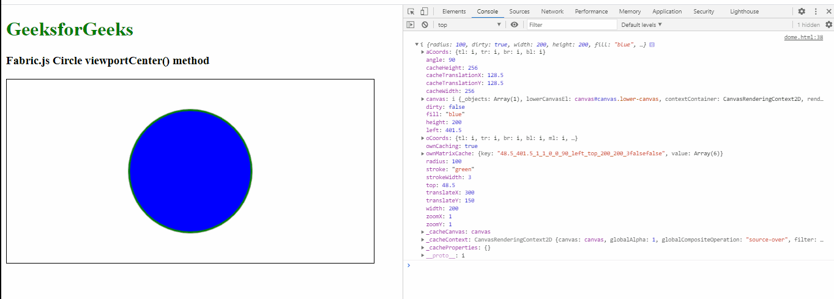Select the fill: "blue" row
The height and width of the screenshot is (299, 834).
pyautogui.click(x=445, y=114)
